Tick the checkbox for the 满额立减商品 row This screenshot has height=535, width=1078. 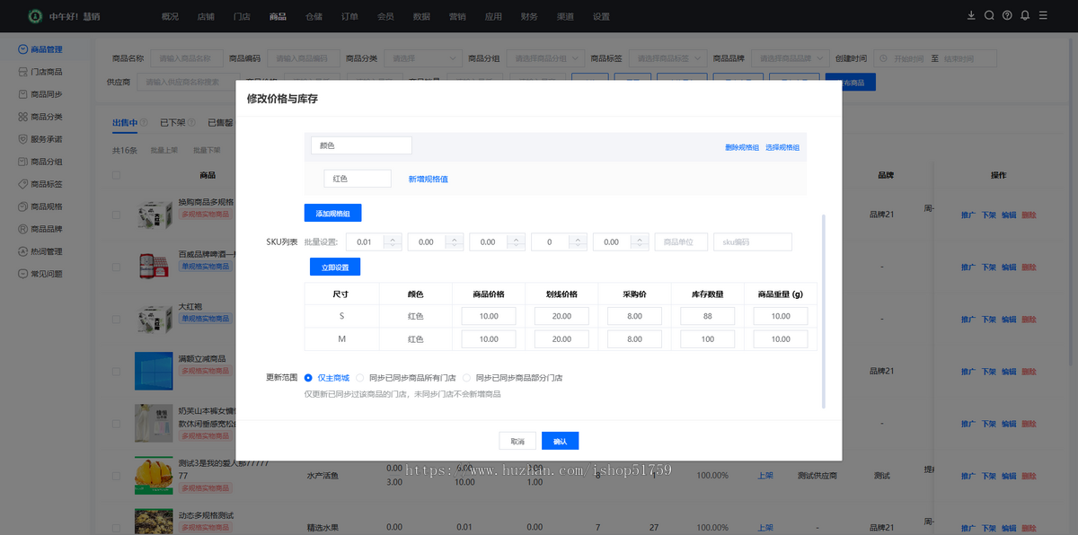pos(116,371)
